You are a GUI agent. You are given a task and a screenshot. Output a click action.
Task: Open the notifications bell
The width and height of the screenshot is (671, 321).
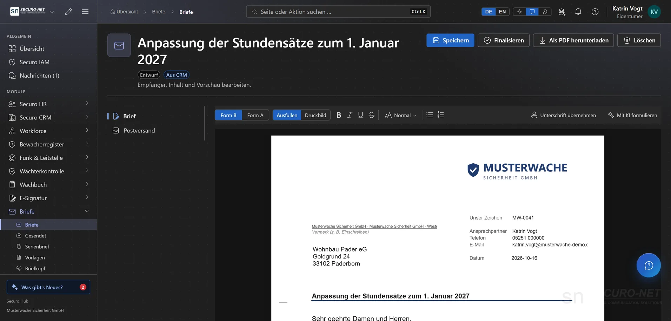coord(578,12)
